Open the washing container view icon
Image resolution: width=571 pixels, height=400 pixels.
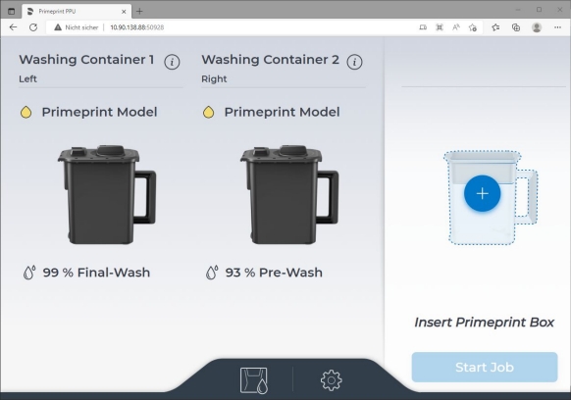(254, 380)
